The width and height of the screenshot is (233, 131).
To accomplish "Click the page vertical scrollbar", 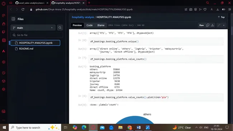I will 232,30.
